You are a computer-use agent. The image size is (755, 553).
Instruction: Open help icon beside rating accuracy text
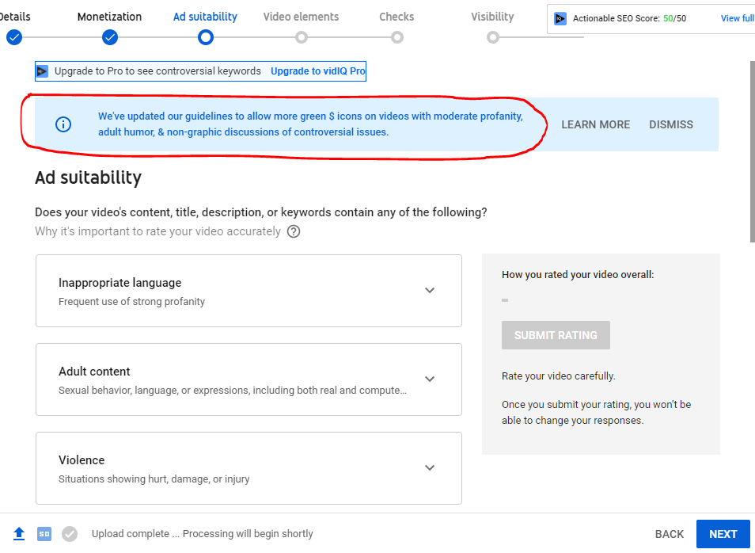(294, 232)
